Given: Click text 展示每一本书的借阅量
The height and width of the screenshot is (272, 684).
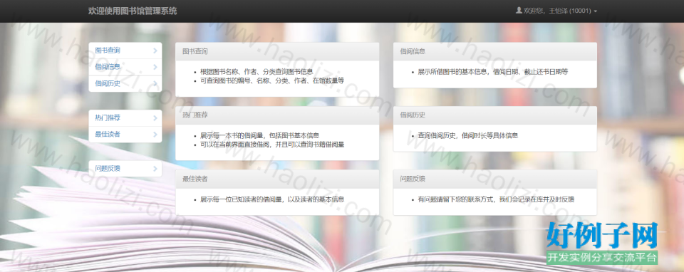Looking at the screenshot, I should click(x=231, y=135).
